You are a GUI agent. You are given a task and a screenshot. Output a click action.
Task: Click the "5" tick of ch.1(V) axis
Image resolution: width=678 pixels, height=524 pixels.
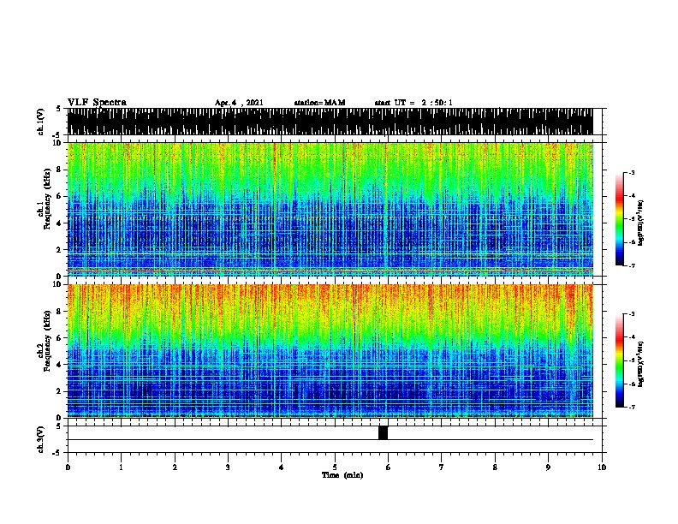pyautogui.click(x=58, y=109)
